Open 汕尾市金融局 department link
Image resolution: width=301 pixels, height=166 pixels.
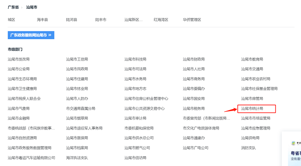18,118
